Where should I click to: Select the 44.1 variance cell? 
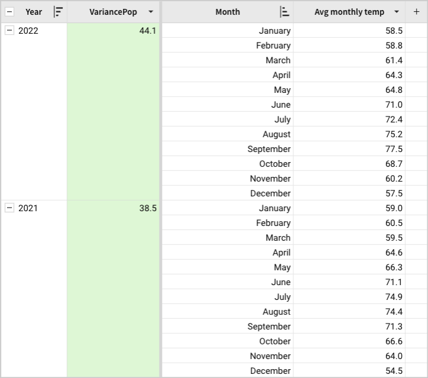tap(114, 31)
